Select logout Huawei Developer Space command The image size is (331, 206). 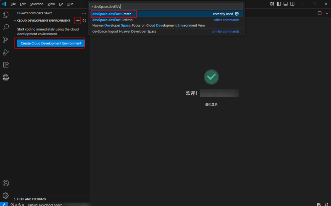click(167, 31)
